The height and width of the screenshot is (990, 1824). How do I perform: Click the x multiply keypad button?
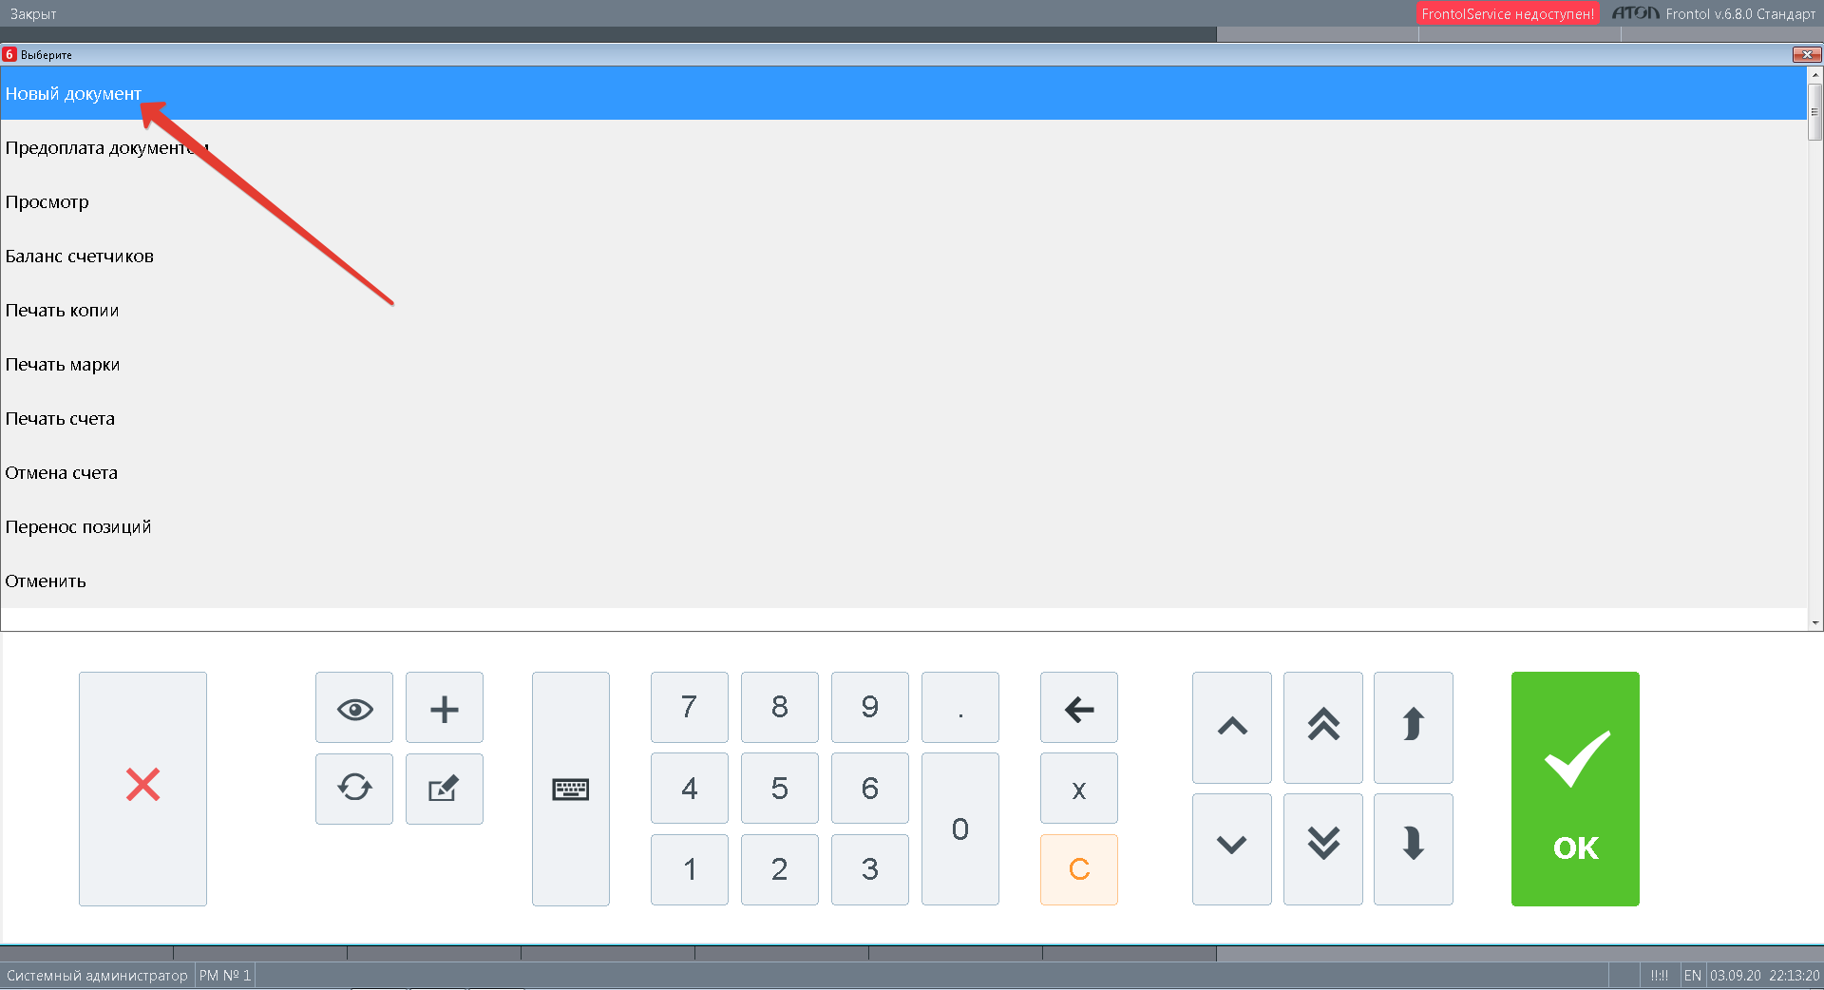click(x=1079, y=789)
